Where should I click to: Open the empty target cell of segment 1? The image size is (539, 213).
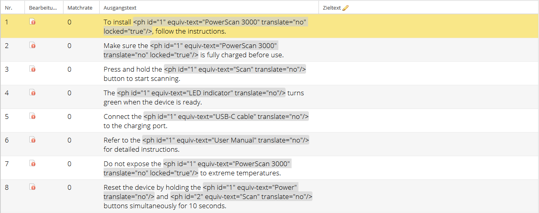tap(428, 26)
